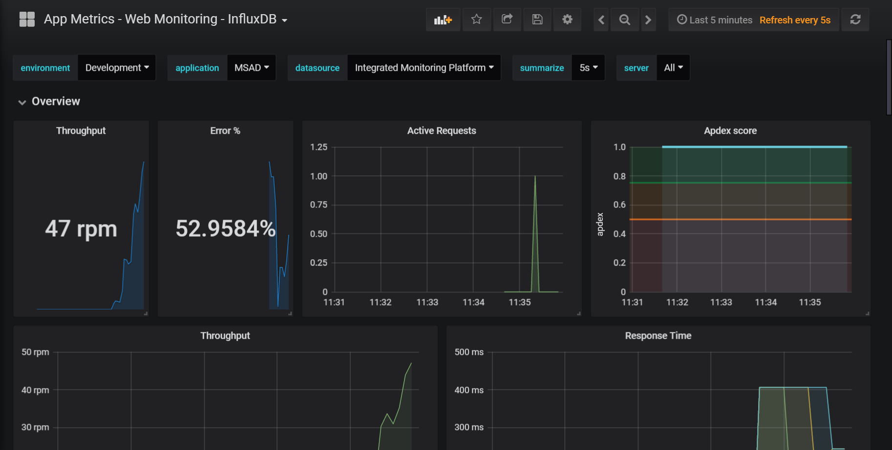
Task: Click the environment variable label
Action: (45, 68)
